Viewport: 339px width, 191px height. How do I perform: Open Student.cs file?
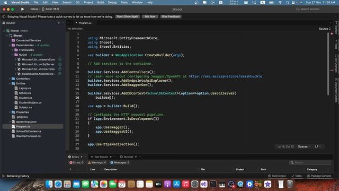pos(25,98)
